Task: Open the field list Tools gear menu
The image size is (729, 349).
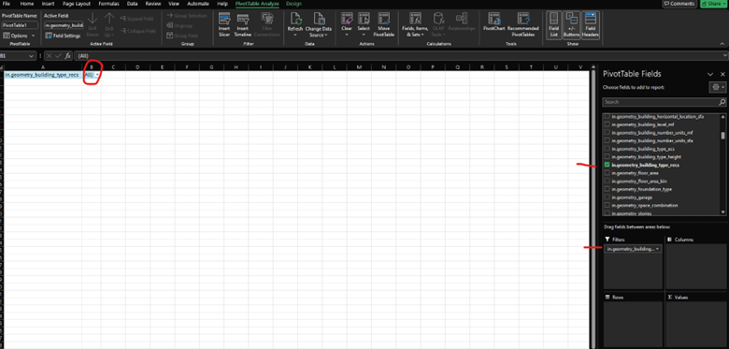Action: click(x=718, y=87)
